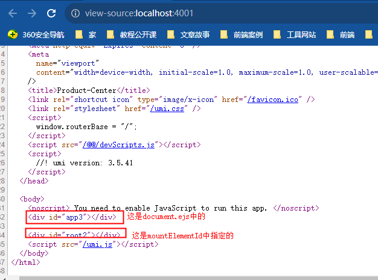The width and height of the screenshot is (378, 280).
Task: Focus the address bar showing view-source:localhost:4001
Action: click(x=221, y=13)
